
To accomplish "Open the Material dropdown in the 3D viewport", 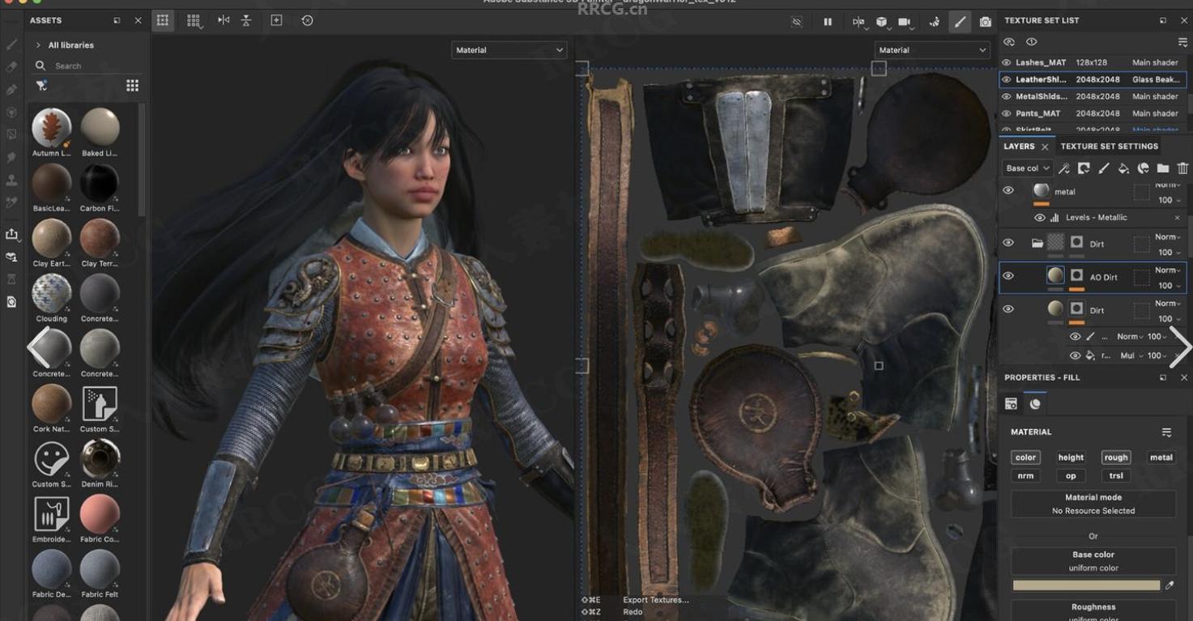I will click(x=509, y=50).
